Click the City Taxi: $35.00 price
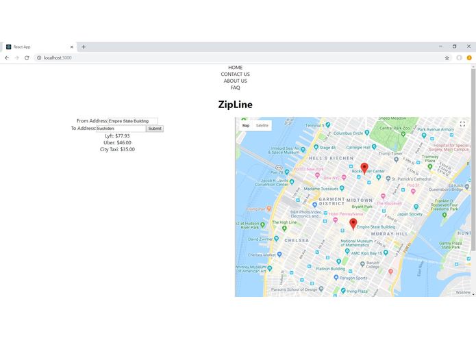The image size is (476, 338). point(117,149)
